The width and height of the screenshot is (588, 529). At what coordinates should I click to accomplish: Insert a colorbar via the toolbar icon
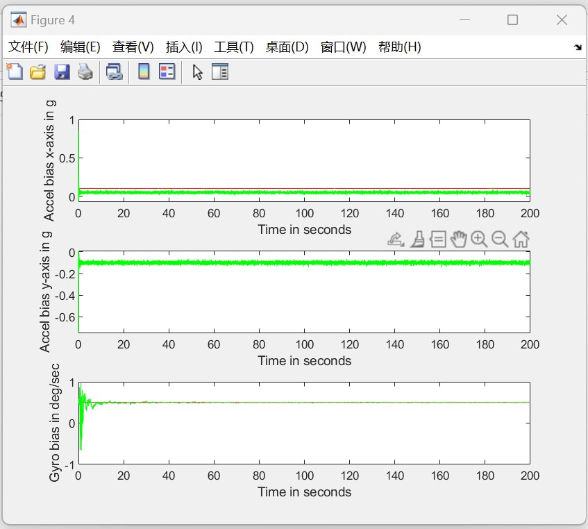[x=144, y=72]
